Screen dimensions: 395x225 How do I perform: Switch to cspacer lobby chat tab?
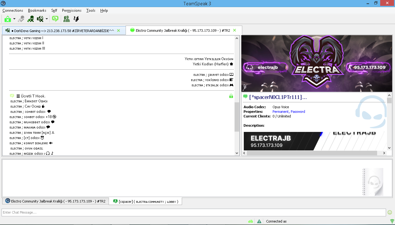(145, 201)
